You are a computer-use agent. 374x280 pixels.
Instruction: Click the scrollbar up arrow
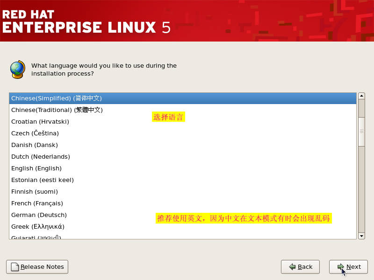point(361,96)
